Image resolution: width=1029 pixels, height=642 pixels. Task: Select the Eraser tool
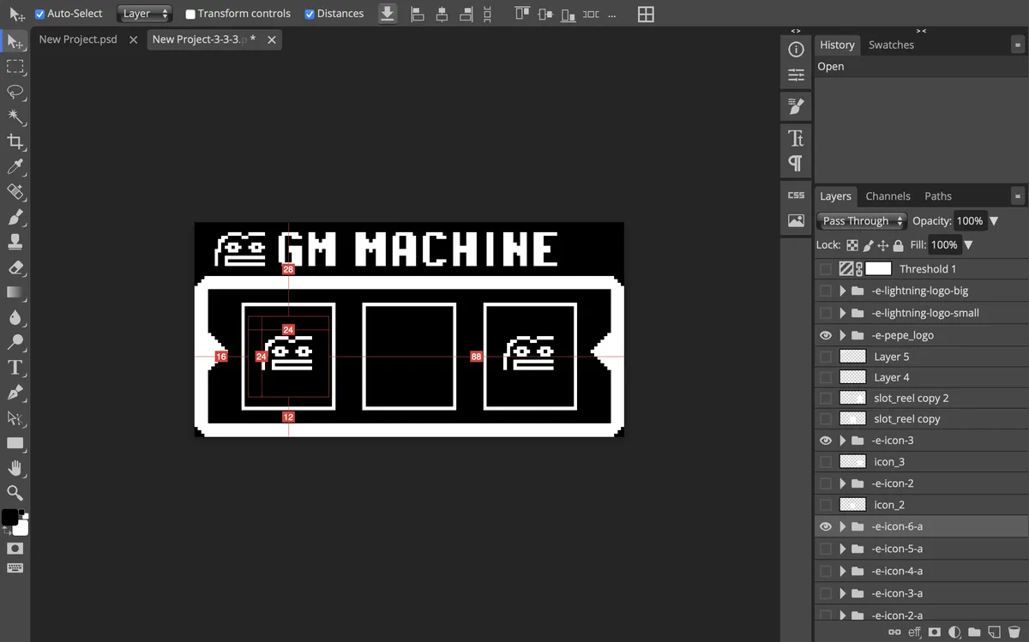15,267
